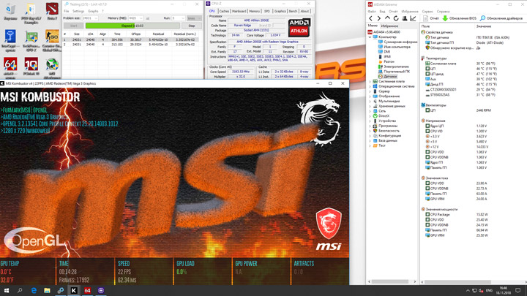Expand the Сервер tree node
Image resolution: width=527 pixels, height=296 pixels.
370,91
